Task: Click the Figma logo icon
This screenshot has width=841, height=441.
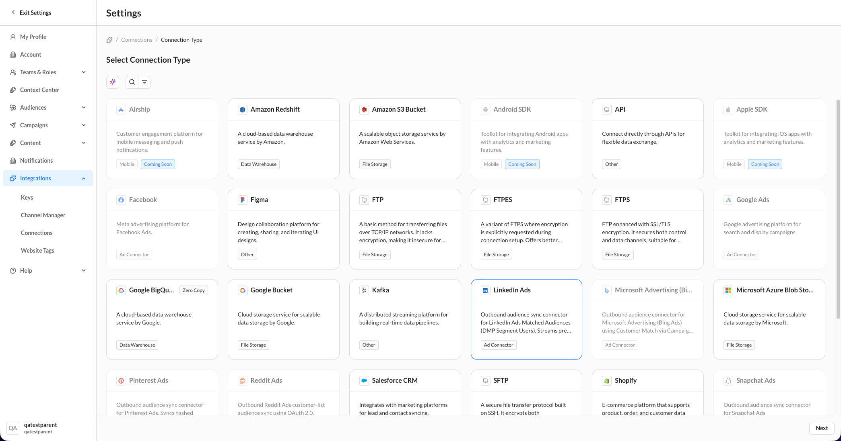Action: [x=242, y=200]
